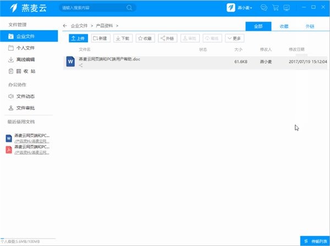Image resolution: width=330 pixels, height=246 pixels.
Task: Click the 61.6KB size cell
Action: coord(241,62)
